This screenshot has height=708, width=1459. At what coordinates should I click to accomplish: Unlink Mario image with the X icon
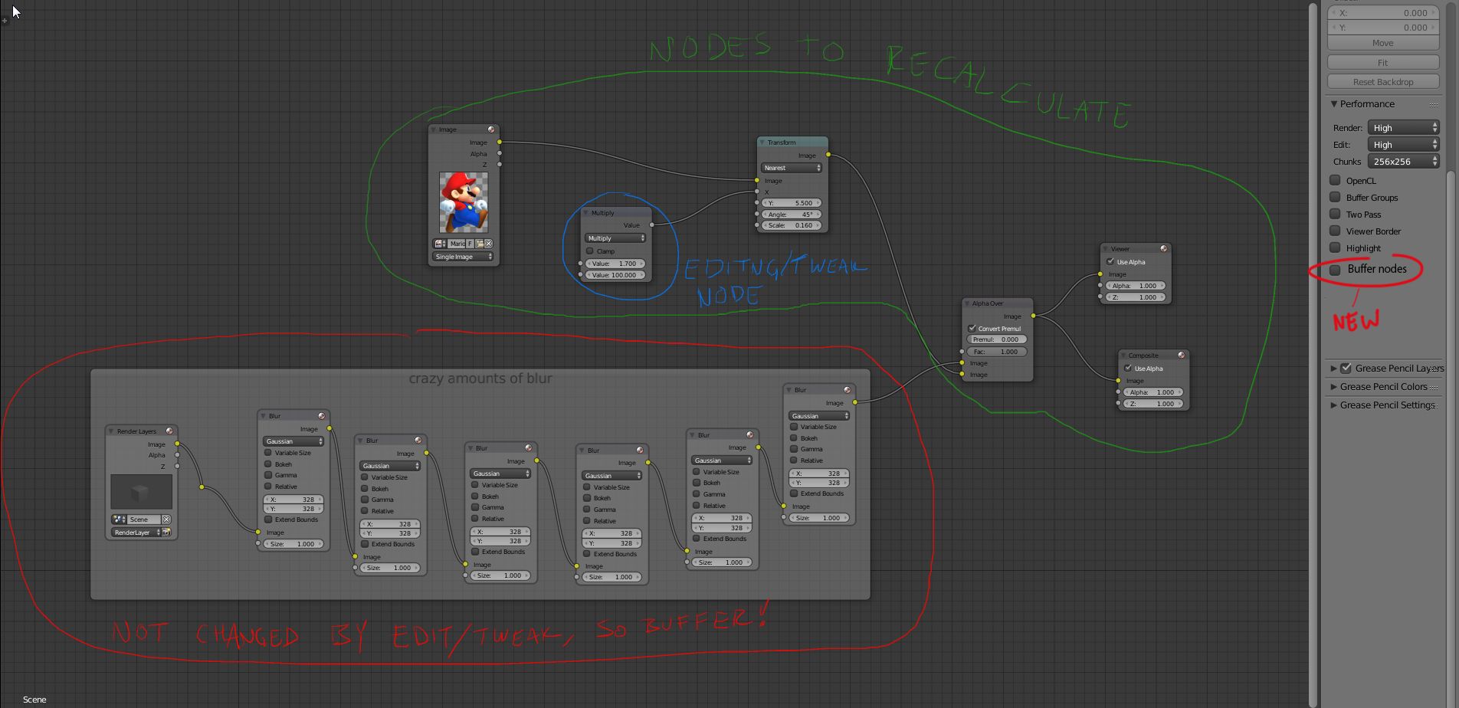tap(489, 244)
